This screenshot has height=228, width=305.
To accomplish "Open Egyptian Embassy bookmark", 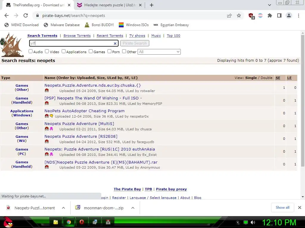I will pyautogui.click(x=171, y=25).
